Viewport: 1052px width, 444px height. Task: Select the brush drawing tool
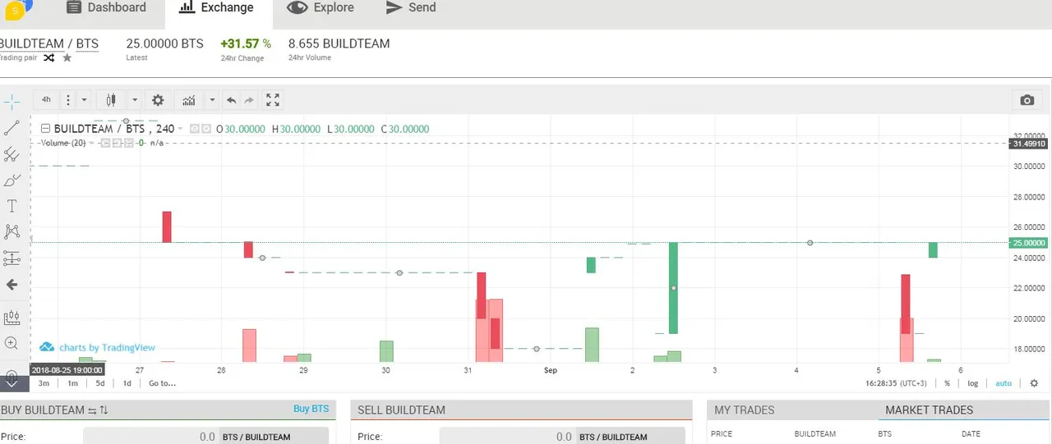[x=12, y=180]
